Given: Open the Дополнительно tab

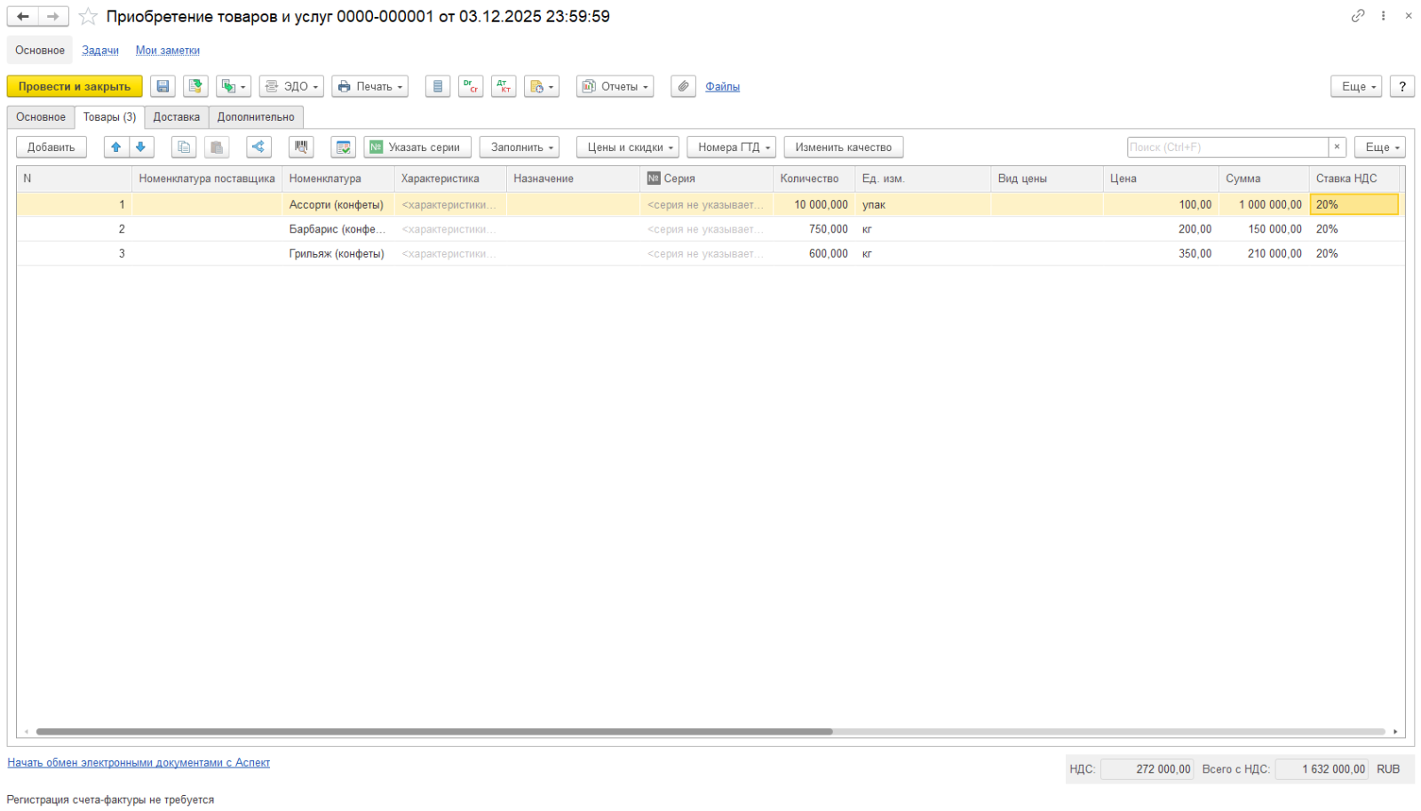Looking at the screenshot, I should 256,117.
